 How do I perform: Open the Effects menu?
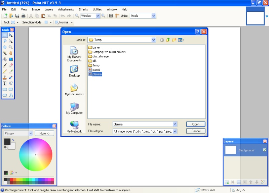[x=83, y=9]
